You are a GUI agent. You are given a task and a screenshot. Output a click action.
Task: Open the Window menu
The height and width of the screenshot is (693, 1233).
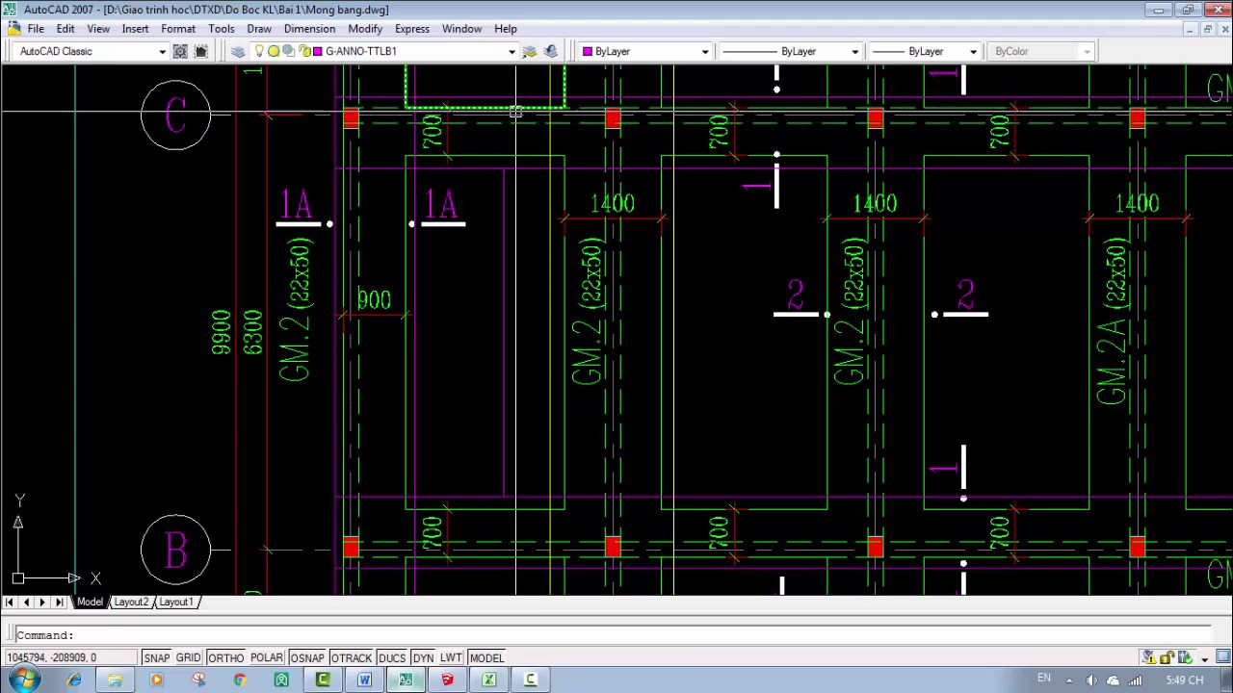pos(461,29)
